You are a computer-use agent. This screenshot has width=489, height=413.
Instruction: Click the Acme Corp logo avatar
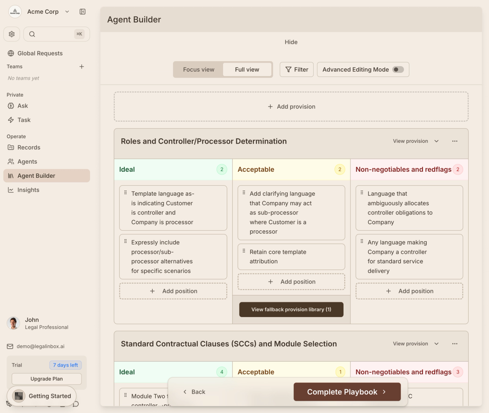click(x=15, y=12)
